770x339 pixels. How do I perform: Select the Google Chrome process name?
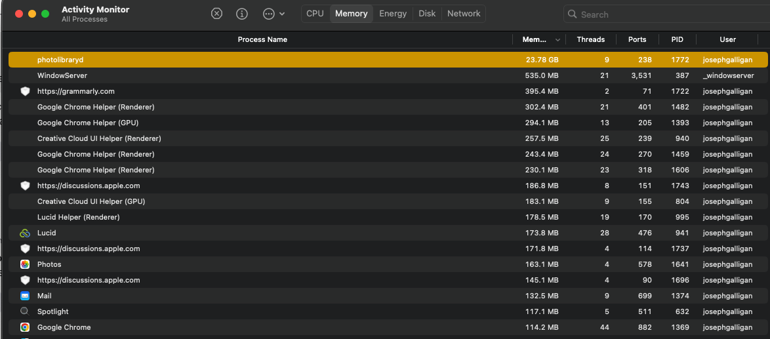coord(64,327)
